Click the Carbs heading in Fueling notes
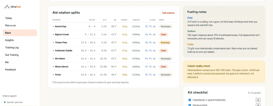 tap(191, 44)
